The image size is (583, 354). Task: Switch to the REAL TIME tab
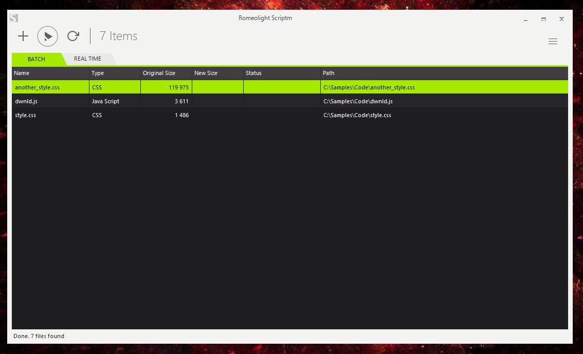[x=87, y=59]
